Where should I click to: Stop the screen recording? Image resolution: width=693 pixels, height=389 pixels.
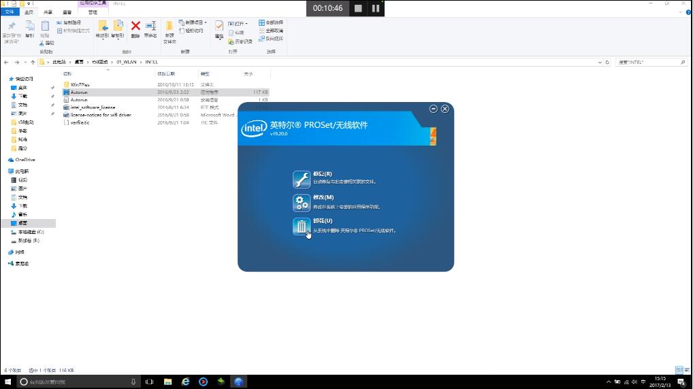click(x=358, y=8)
